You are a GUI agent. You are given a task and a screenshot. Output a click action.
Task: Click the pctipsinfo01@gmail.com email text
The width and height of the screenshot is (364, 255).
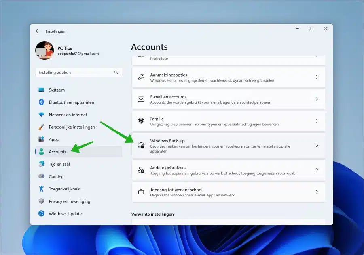[x=78, y=54]
